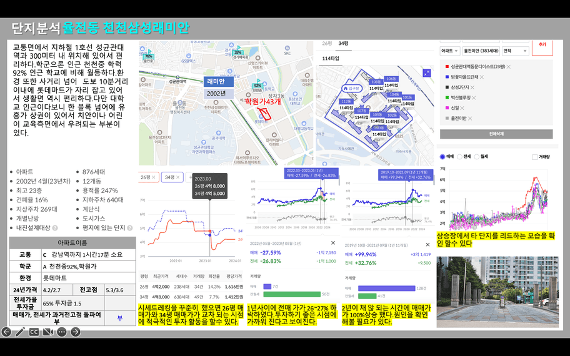The height and width of the screenshot is (356, 570).
Task: Open more slideshow options ellipsis
Action: point(62,332)
